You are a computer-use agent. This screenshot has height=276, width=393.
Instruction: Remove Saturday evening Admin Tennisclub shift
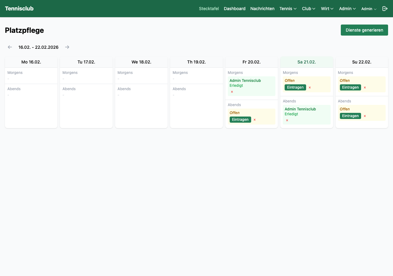click(x=287, y=120)
